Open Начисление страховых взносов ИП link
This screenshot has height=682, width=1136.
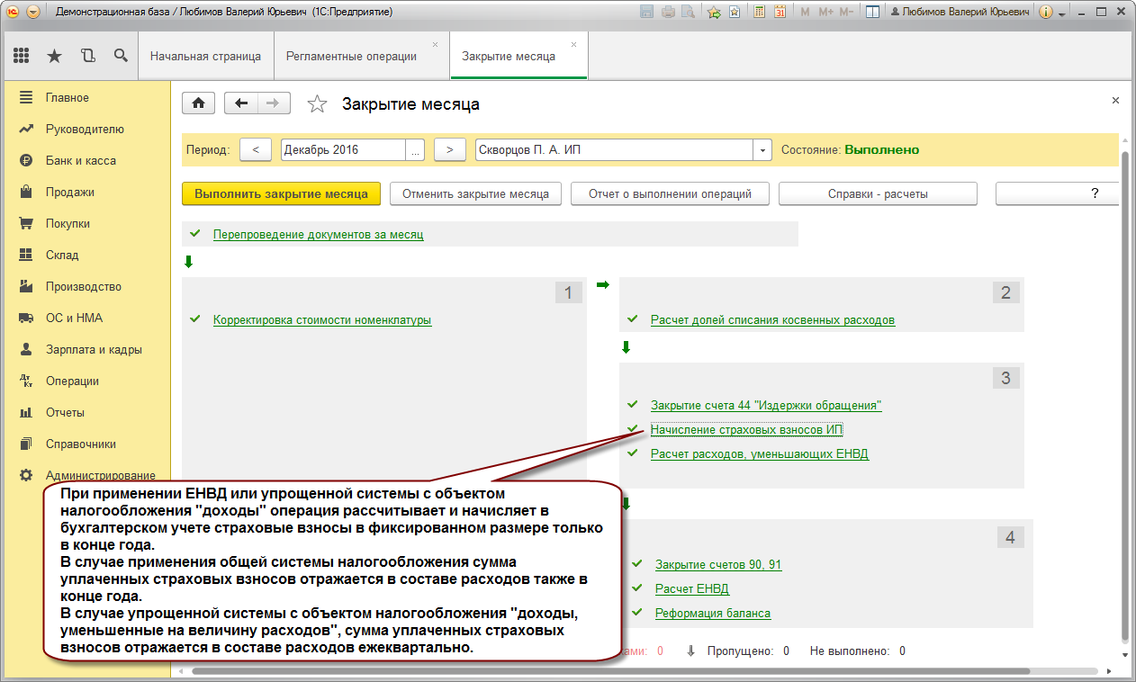[746, 429]
